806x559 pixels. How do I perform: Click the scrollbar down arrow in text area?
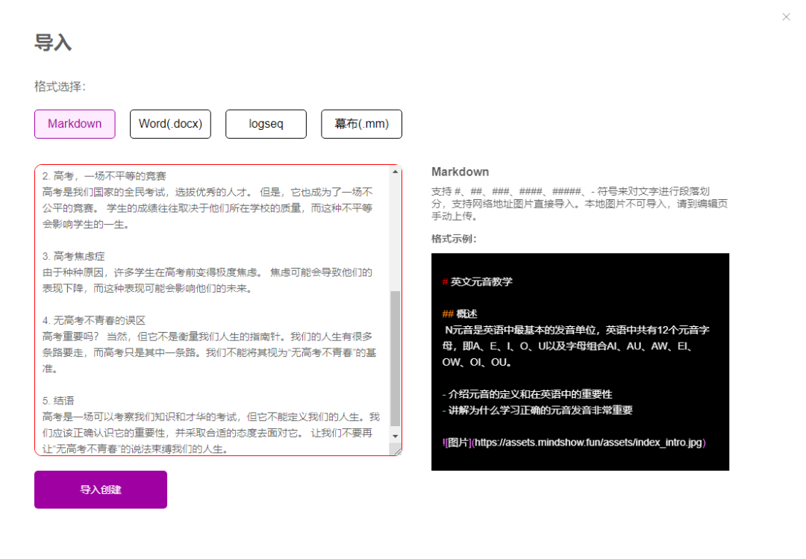[x=395, y=436]
